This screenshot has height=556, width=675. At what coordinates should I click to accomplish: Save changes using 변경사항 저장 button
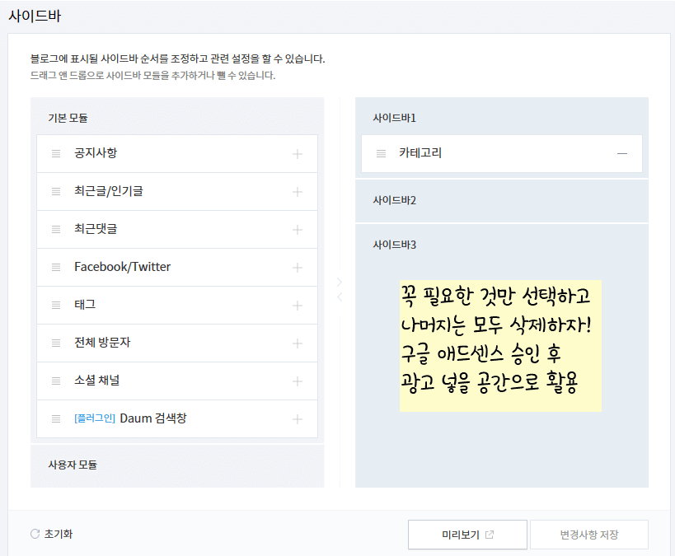tap(591, 534)
